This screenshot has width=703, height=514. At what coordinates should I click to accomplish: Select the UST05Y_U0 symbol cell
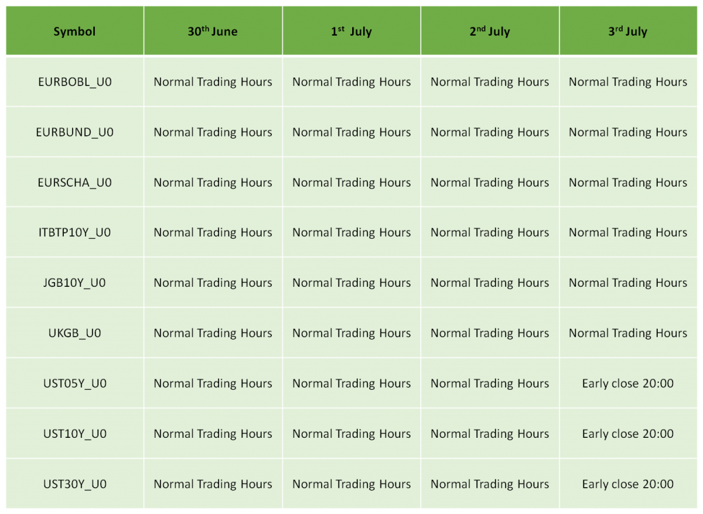point(75,383)
